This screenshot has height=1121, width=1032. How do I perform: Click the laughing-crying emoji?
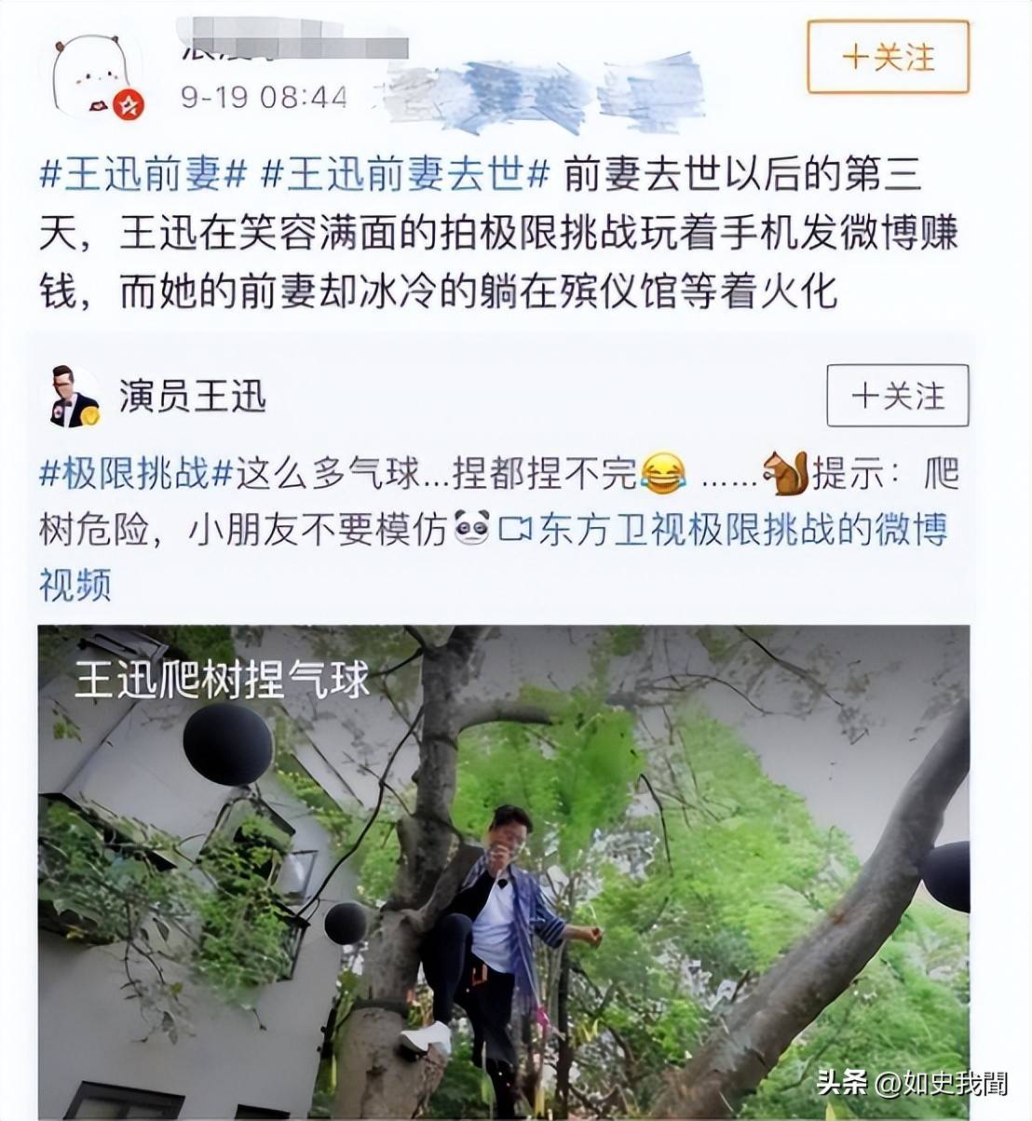[x=664, y=475]
